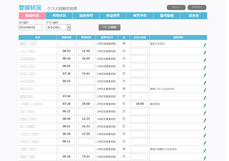Click pencil icon in the 08:03 row
Image resolution: width=229 pixels, height=161 pixels.
(205, 83)
